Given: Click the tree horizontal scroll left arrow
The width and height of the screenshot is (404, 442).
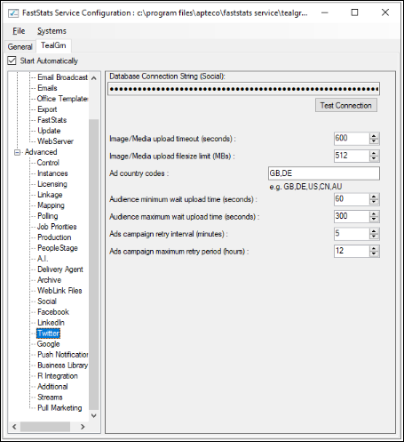Looking at the screenshot, I should point(14,427).
